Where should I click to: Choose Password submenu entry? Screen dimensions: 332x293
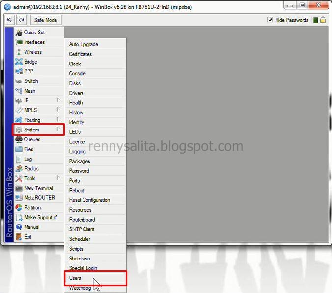(95, 171)
